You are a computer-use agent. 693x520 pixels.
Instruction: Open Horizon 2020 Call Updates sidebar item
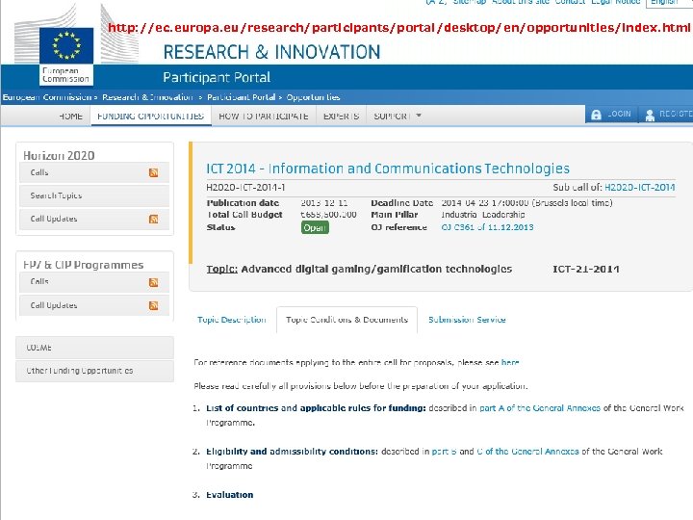click(94, 219)
